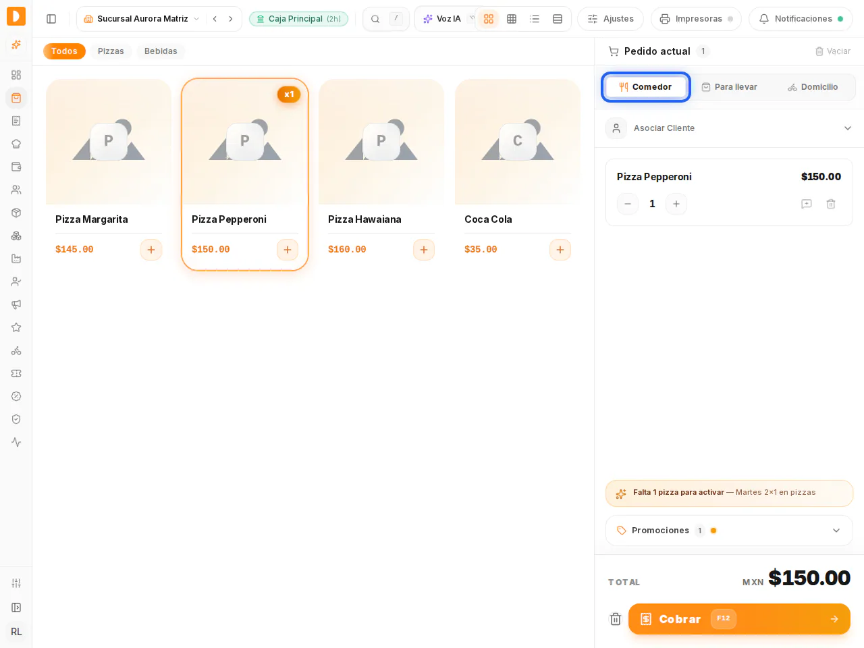Add Coca Cola to the order
Screen dimensions: 864x648
(x=560, y=250)
